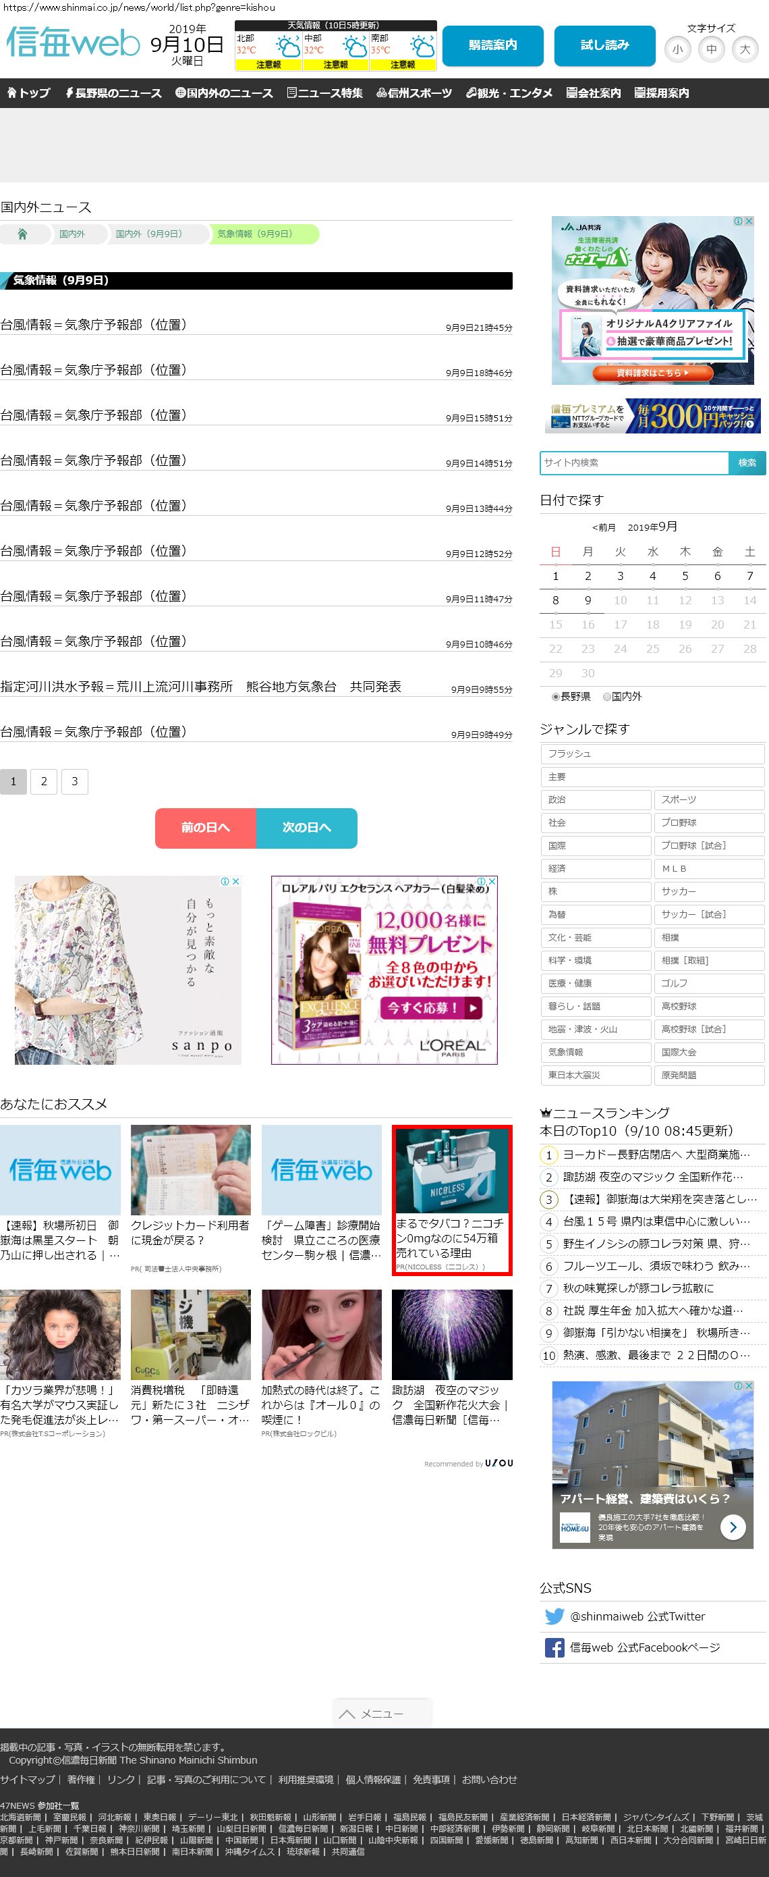Open 指定河川洪水予報 article

[200, 687]
